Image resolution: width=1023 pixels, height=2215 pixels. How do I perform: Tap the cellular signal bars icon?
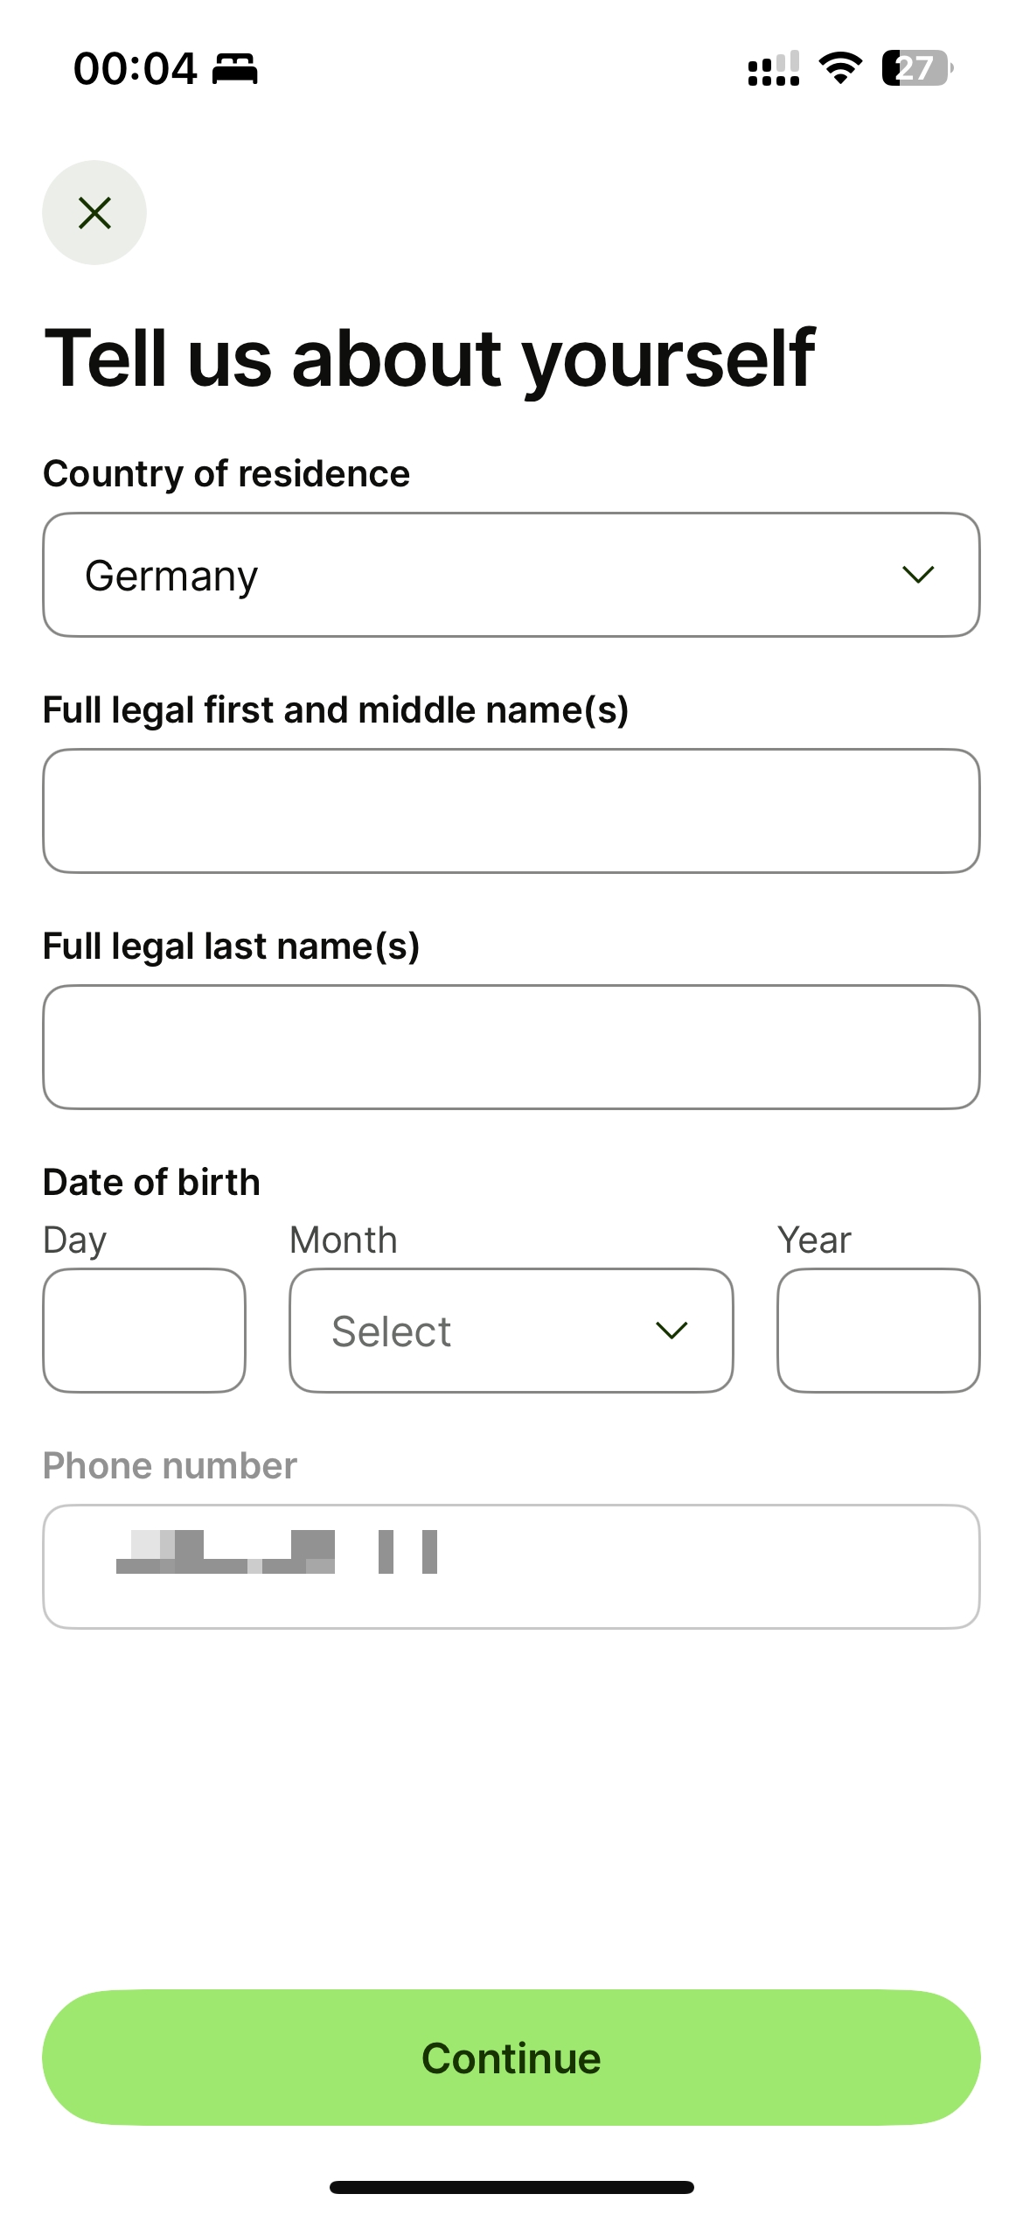pyautogui.click(x=774, y=68)
